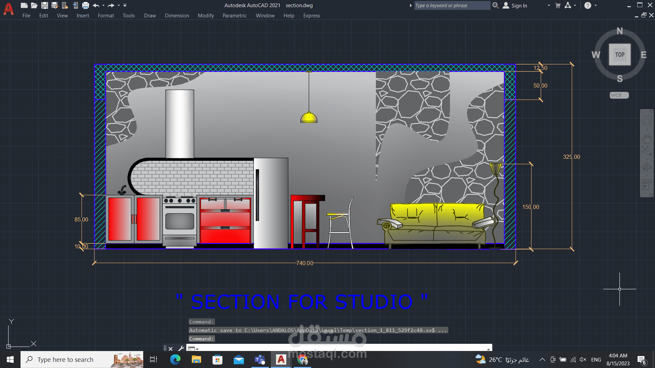Open the File menu

[x=26, y=16]
